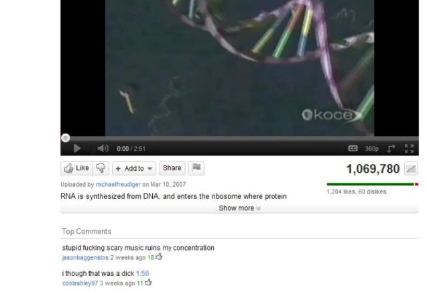Thumbs up jasonbaggenstos's comment
The width and height of the screenshot is (429, 292).
click(x=159, y=257)
